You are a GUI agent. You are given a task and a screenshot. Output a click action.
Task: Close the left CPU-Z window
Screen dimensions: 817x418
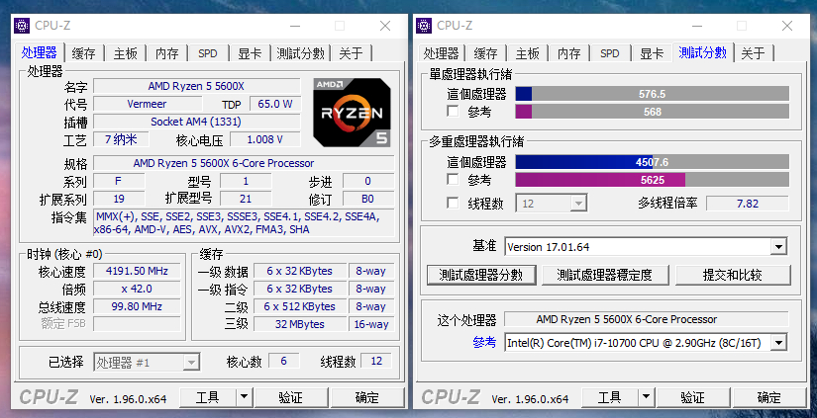pos(385,26)
